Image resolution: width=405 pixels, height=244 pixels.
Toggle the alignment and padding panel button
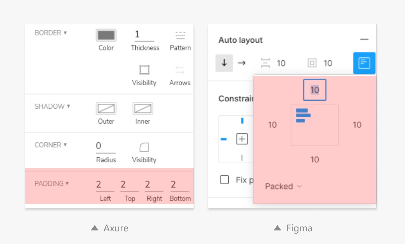[364, 63]
